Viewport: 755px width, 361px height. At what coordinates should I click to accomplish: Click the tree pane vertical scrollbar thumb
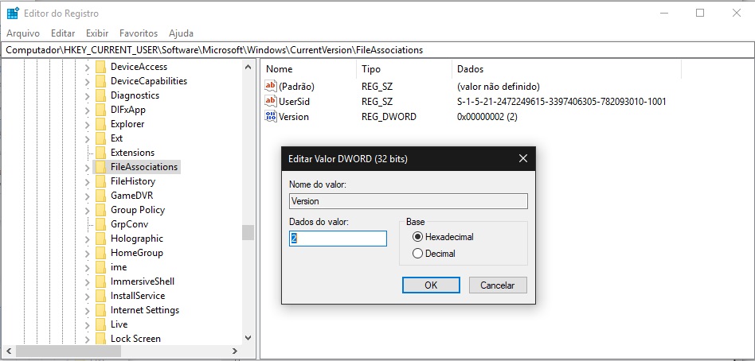pyautogui.click(x=248, y=233)
